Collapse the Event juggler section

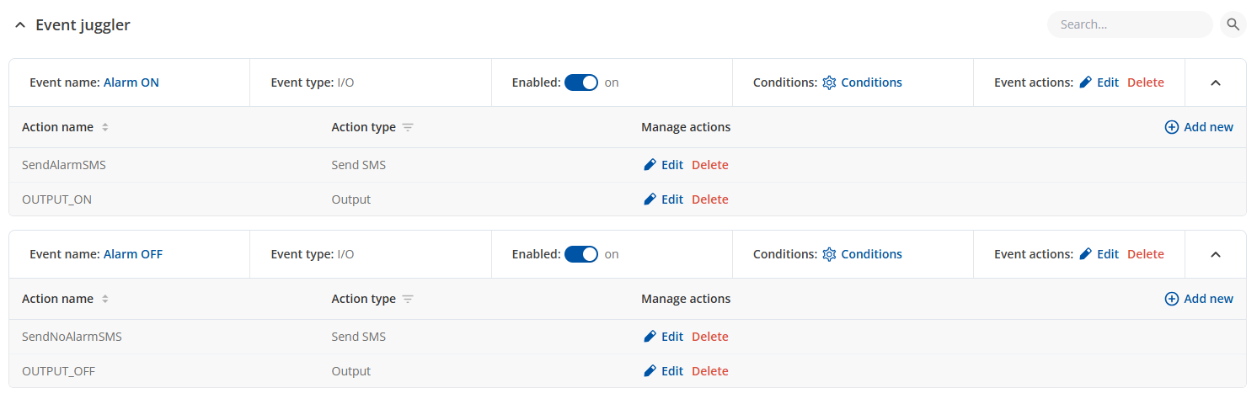click(20, 25)
